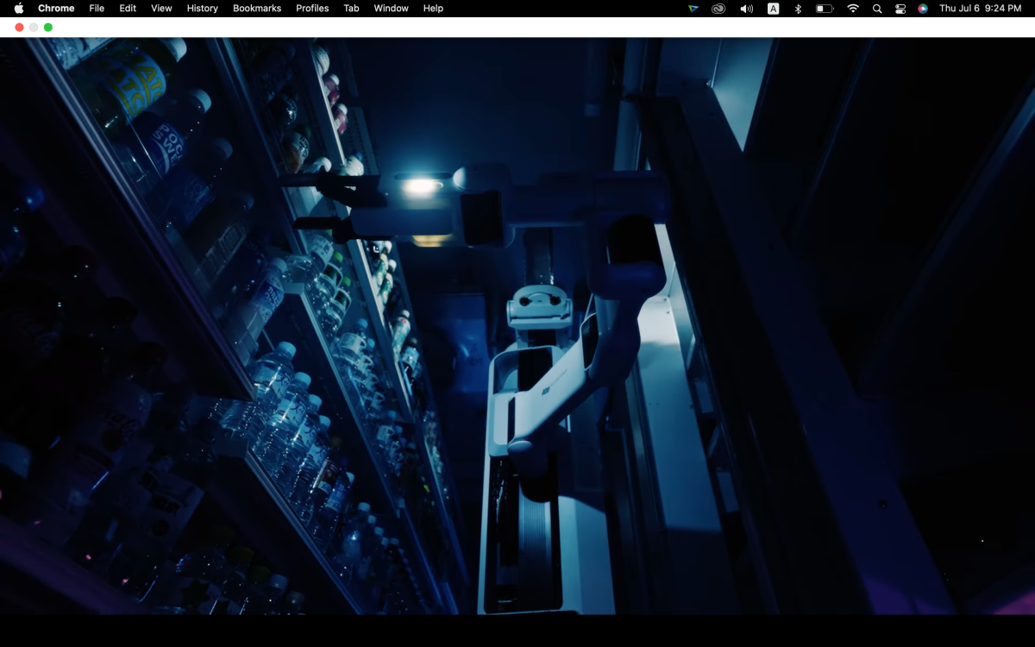
Task: Open the Tab menu
Action: click(x=351, y=9)
